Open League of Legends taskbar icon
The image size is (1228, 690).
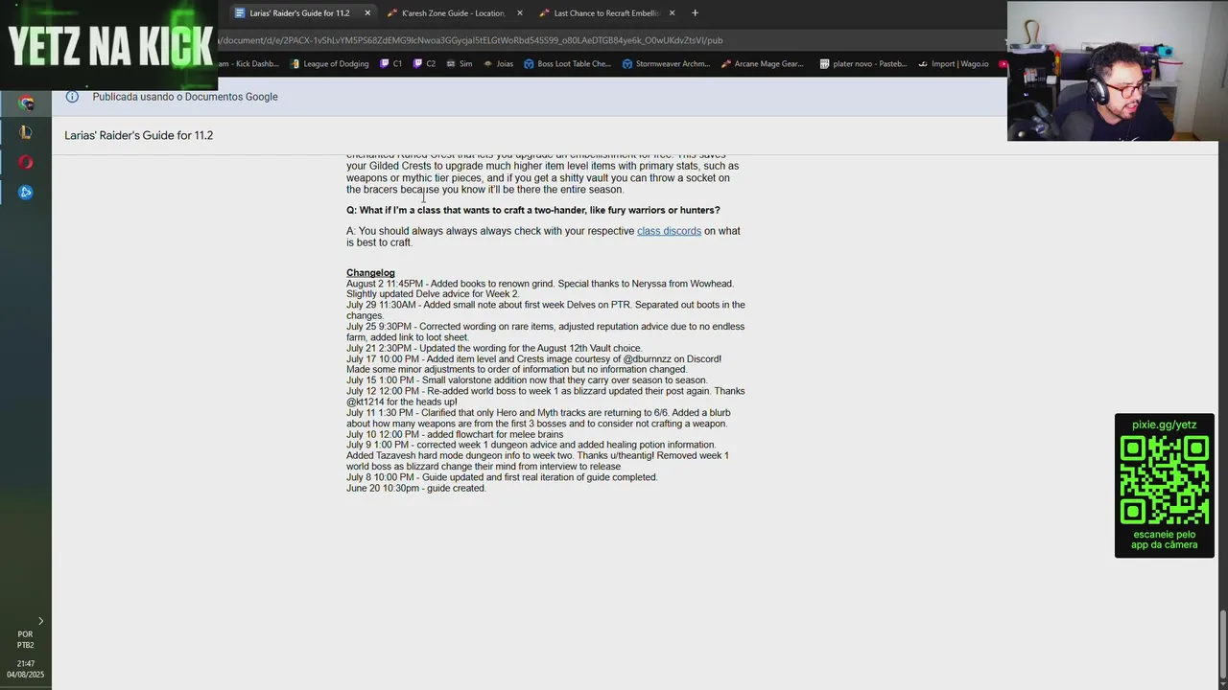(26, 132)
